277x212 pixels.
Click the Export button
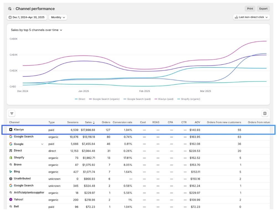point(263,9)
